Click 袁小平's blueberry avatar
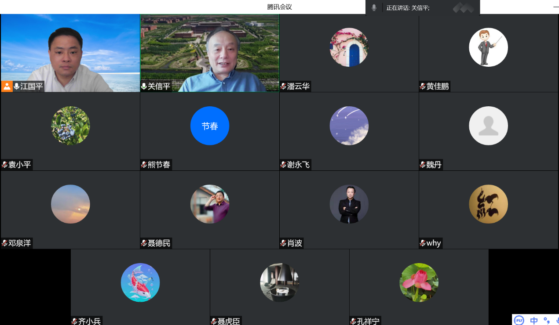The image size is (559, 325). 70,126
